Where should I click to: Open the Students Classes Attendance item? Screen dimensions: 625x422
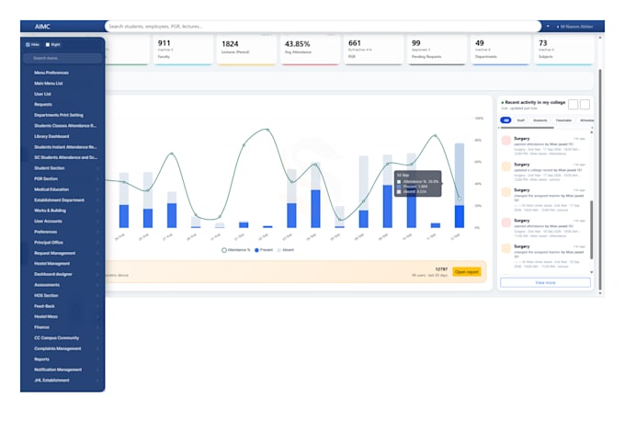[65, 126]
